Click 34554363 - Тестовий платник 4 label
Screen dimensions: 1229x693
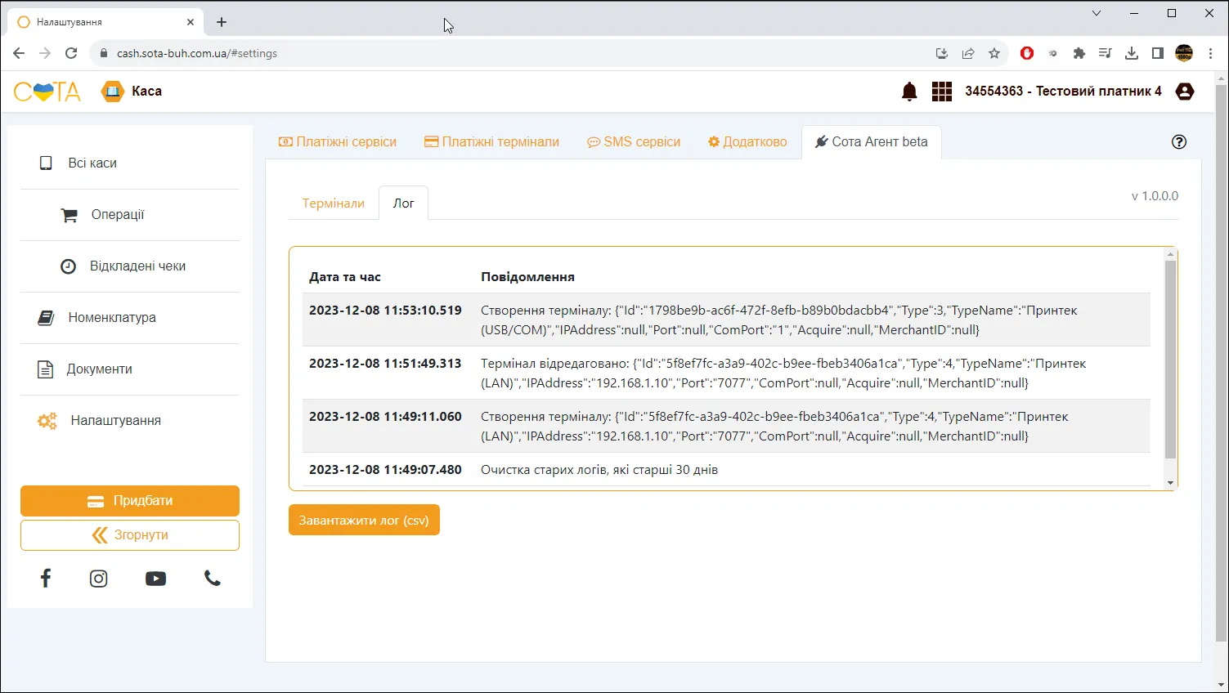tap(1063, 92)
